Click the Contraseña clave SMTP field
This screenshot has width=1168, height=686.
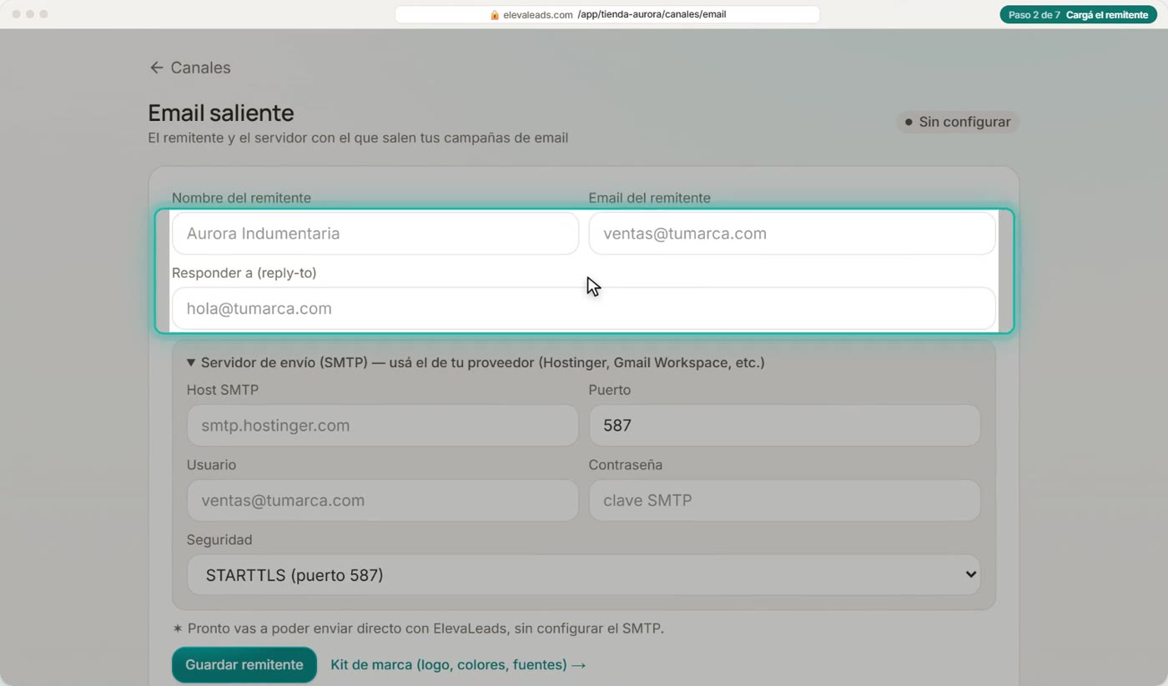click(x=785, y=501)
